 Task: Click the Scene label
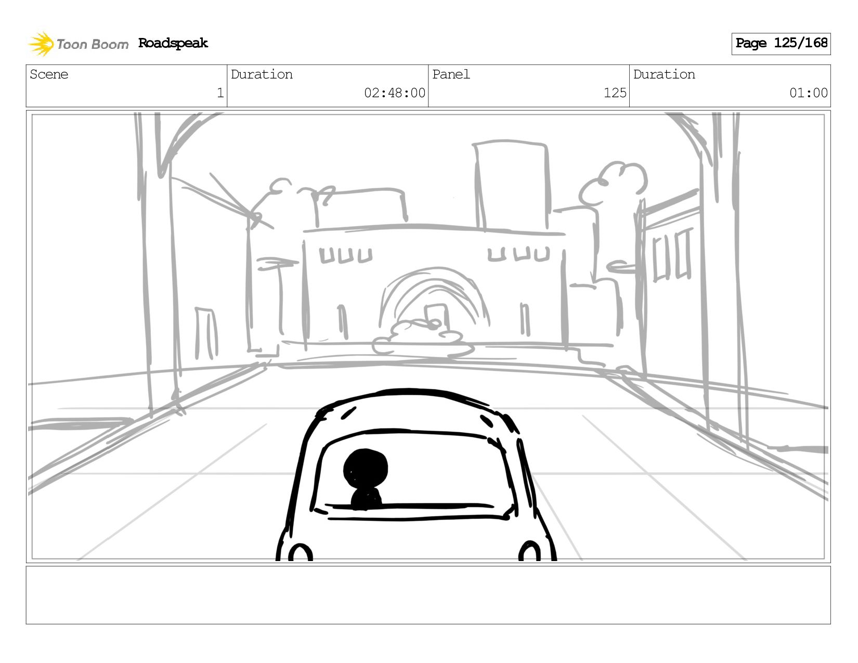(49, 74)
